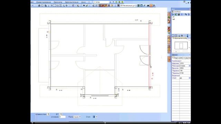Go down one floor with the down arrow
Screen dimensions: 221x124
113,2
